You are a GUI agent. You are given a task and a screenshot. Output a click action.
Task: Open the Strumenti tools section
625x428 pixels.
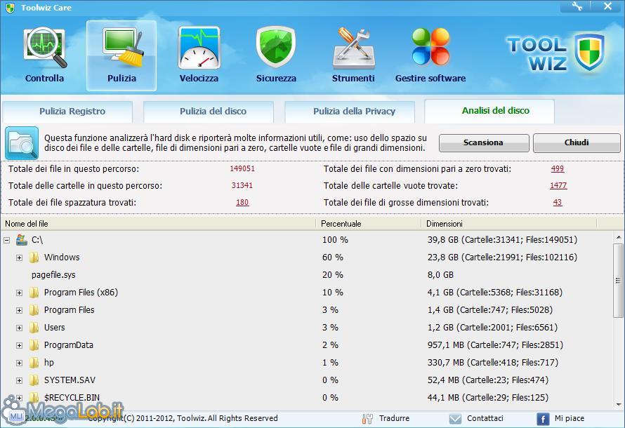353,55
